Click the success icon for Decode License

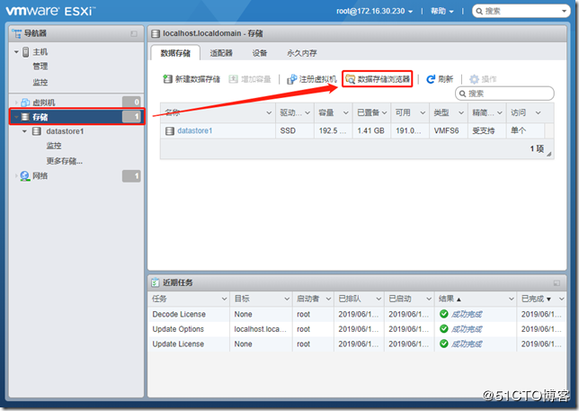[444, 314]
